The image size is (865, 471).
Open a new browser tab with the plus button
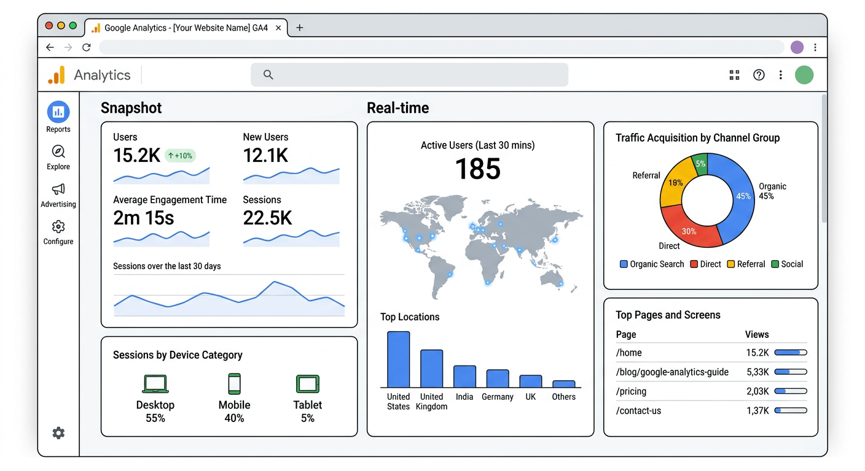click(299, 28)
